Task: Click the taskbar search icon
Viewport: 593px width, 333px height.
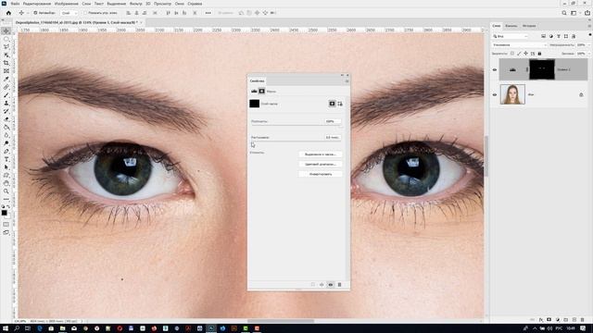Action: click(x=17, y=328)
